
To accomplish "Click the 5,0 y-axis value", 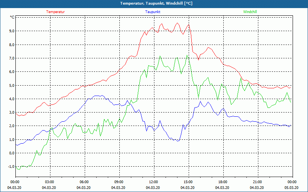I will click(x=12, y=85).
